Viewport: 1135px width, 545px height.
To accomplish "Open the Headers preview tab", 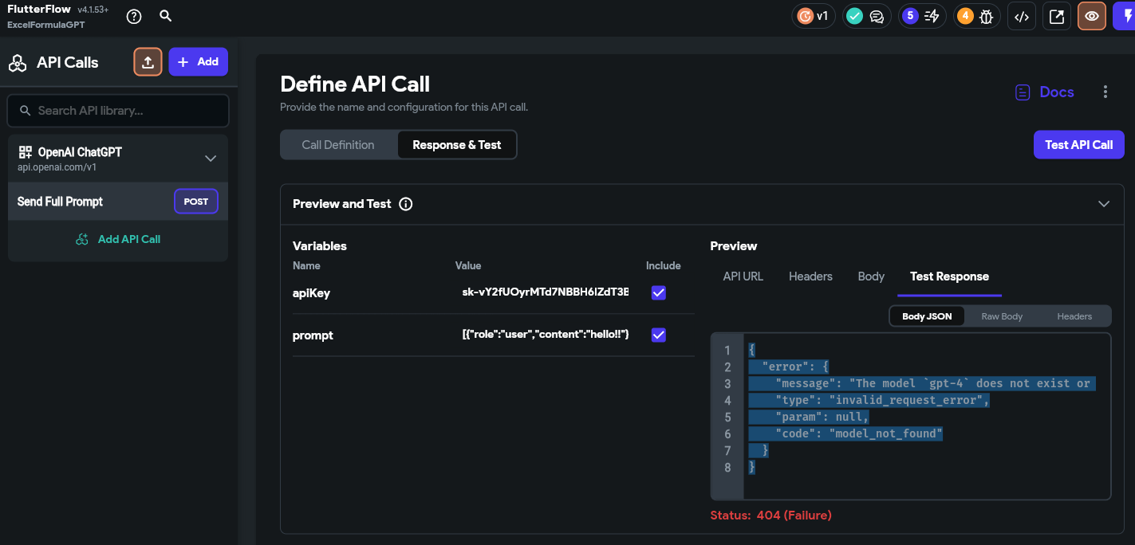I will tap(810, 276).
